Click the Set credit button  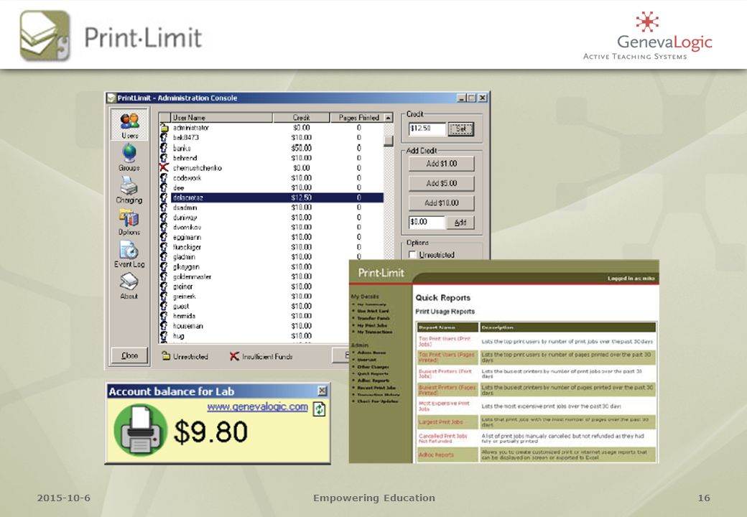pos(461,129)
